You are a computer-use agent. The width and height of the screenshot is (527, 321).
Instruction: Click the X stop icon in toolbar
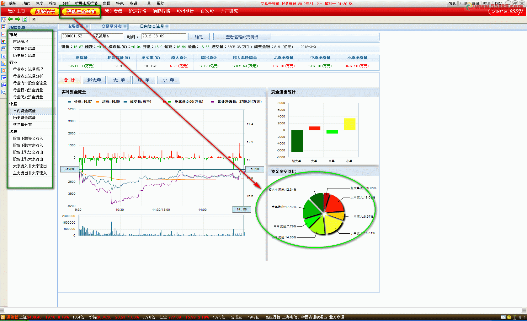[x=34, y=19]
